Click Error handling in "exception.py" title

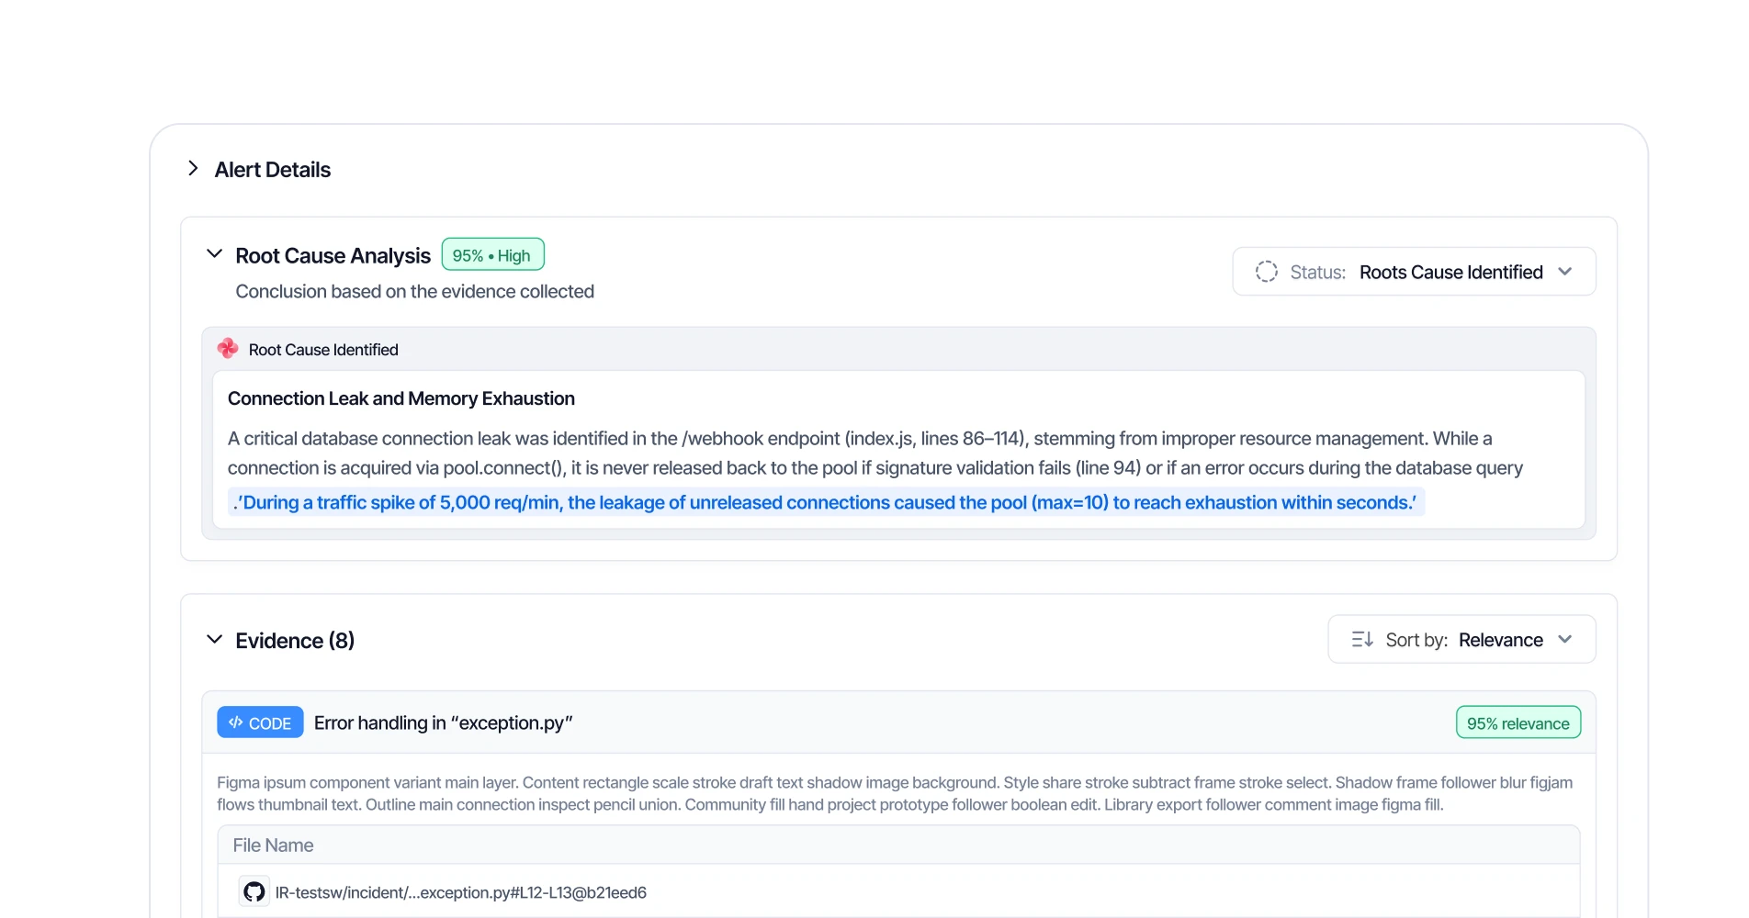(x=444, y=723)
